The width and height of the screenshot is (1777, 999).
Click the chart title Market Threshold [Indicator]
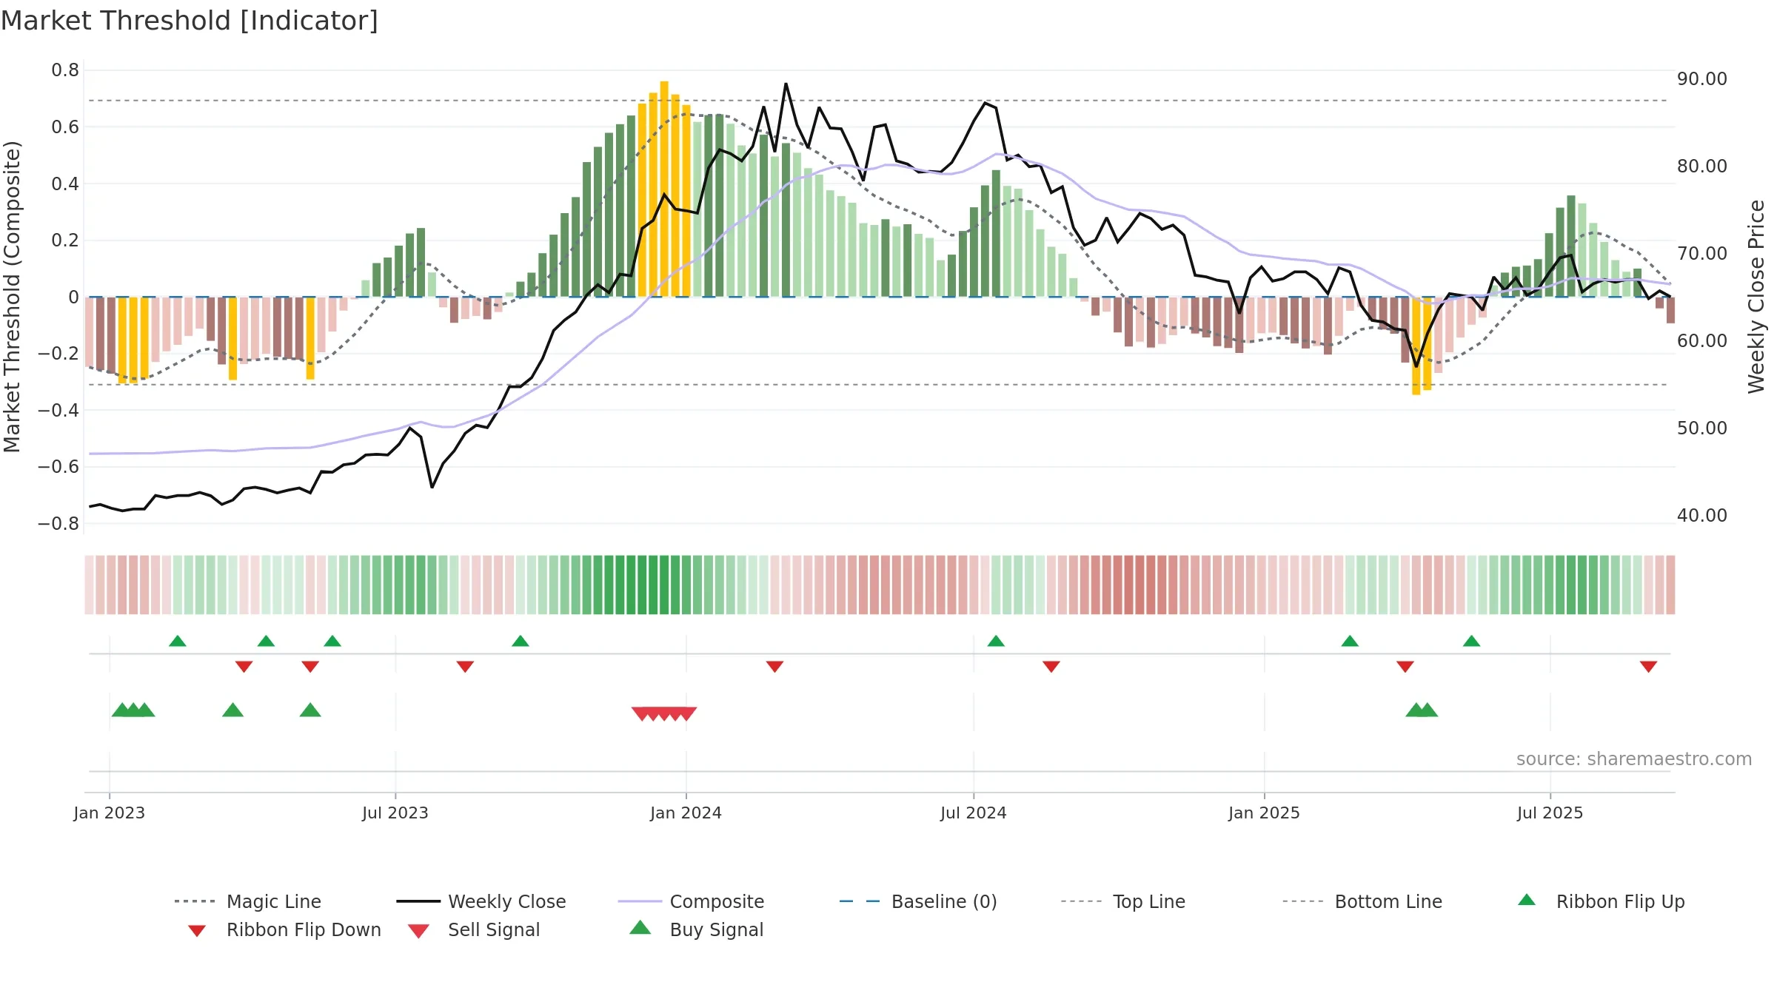click(x=190, y=21)
